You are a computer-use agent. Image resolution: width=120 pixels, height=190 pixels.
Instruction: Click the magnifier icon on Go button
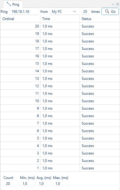coord(107,11)
